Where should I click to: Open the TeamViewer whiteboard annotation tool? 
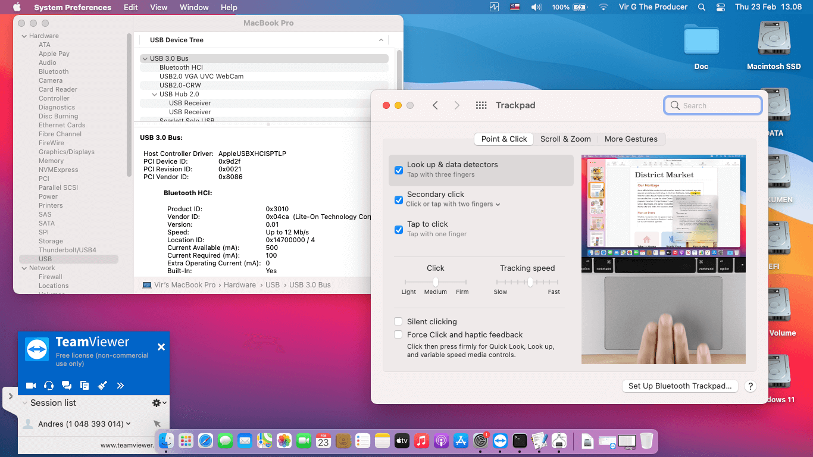(102, 385)
